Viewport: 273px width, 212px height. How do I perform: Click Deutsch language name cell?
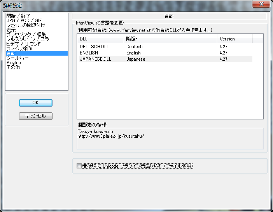135,47
